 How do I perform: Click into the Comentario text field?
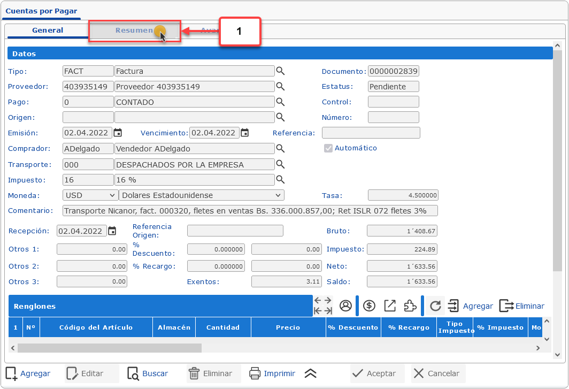tap(250, 211)
